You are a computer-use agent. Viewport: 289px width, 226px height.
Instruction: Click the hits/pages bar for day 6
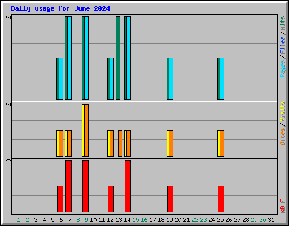coord(60,79)
